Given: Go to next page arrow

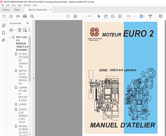Looking at the screenshot, I should (75, 16).
